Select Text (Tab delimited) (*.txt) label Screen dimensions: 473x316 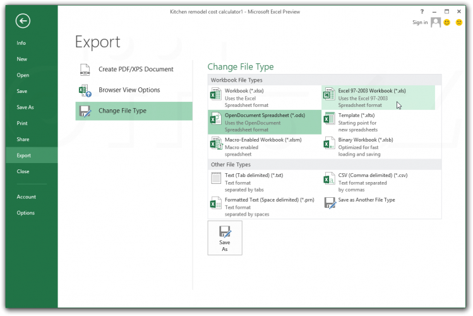(254, 175)
